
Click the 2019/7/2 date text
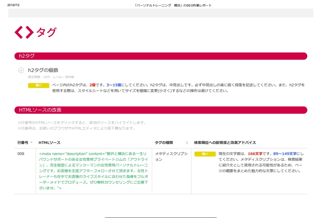pyautogui.click(x=13, y=5)
